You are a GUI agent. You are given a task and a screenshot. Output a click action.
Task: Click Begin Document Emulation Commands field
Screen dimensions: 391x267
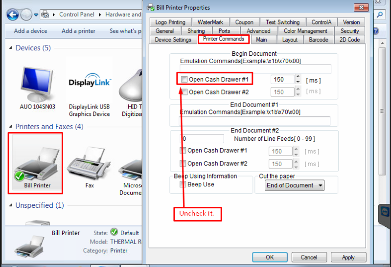255,69
